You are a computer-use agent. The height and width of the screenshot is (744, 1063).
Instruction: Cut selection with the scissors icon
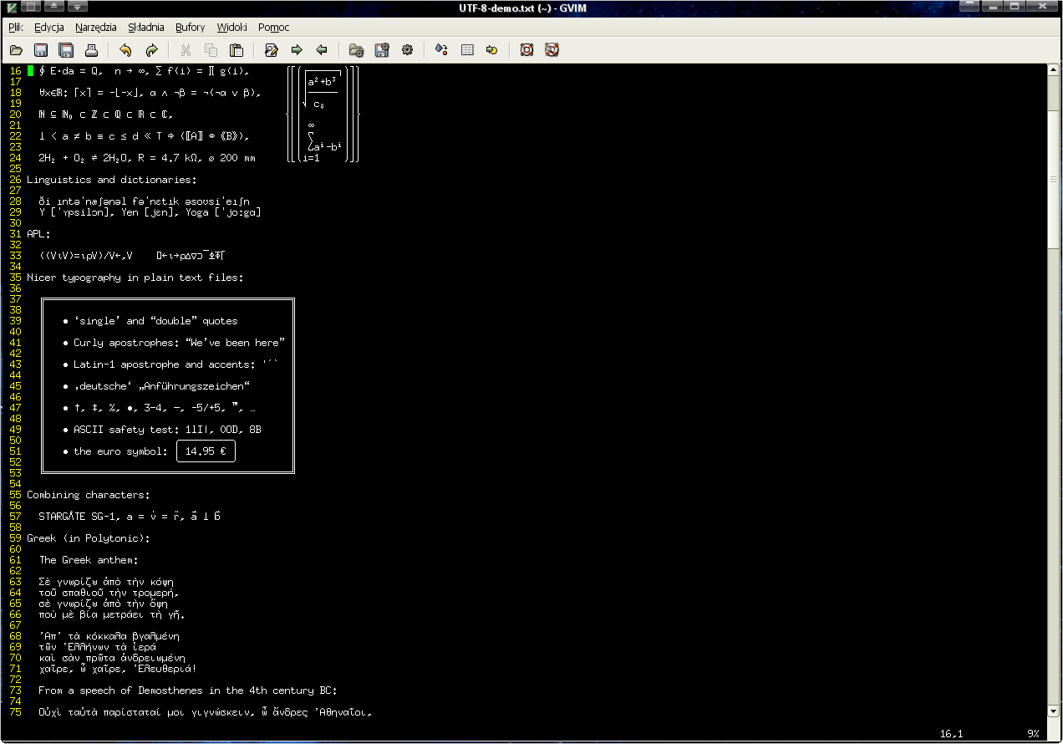(x=186, y=49)
